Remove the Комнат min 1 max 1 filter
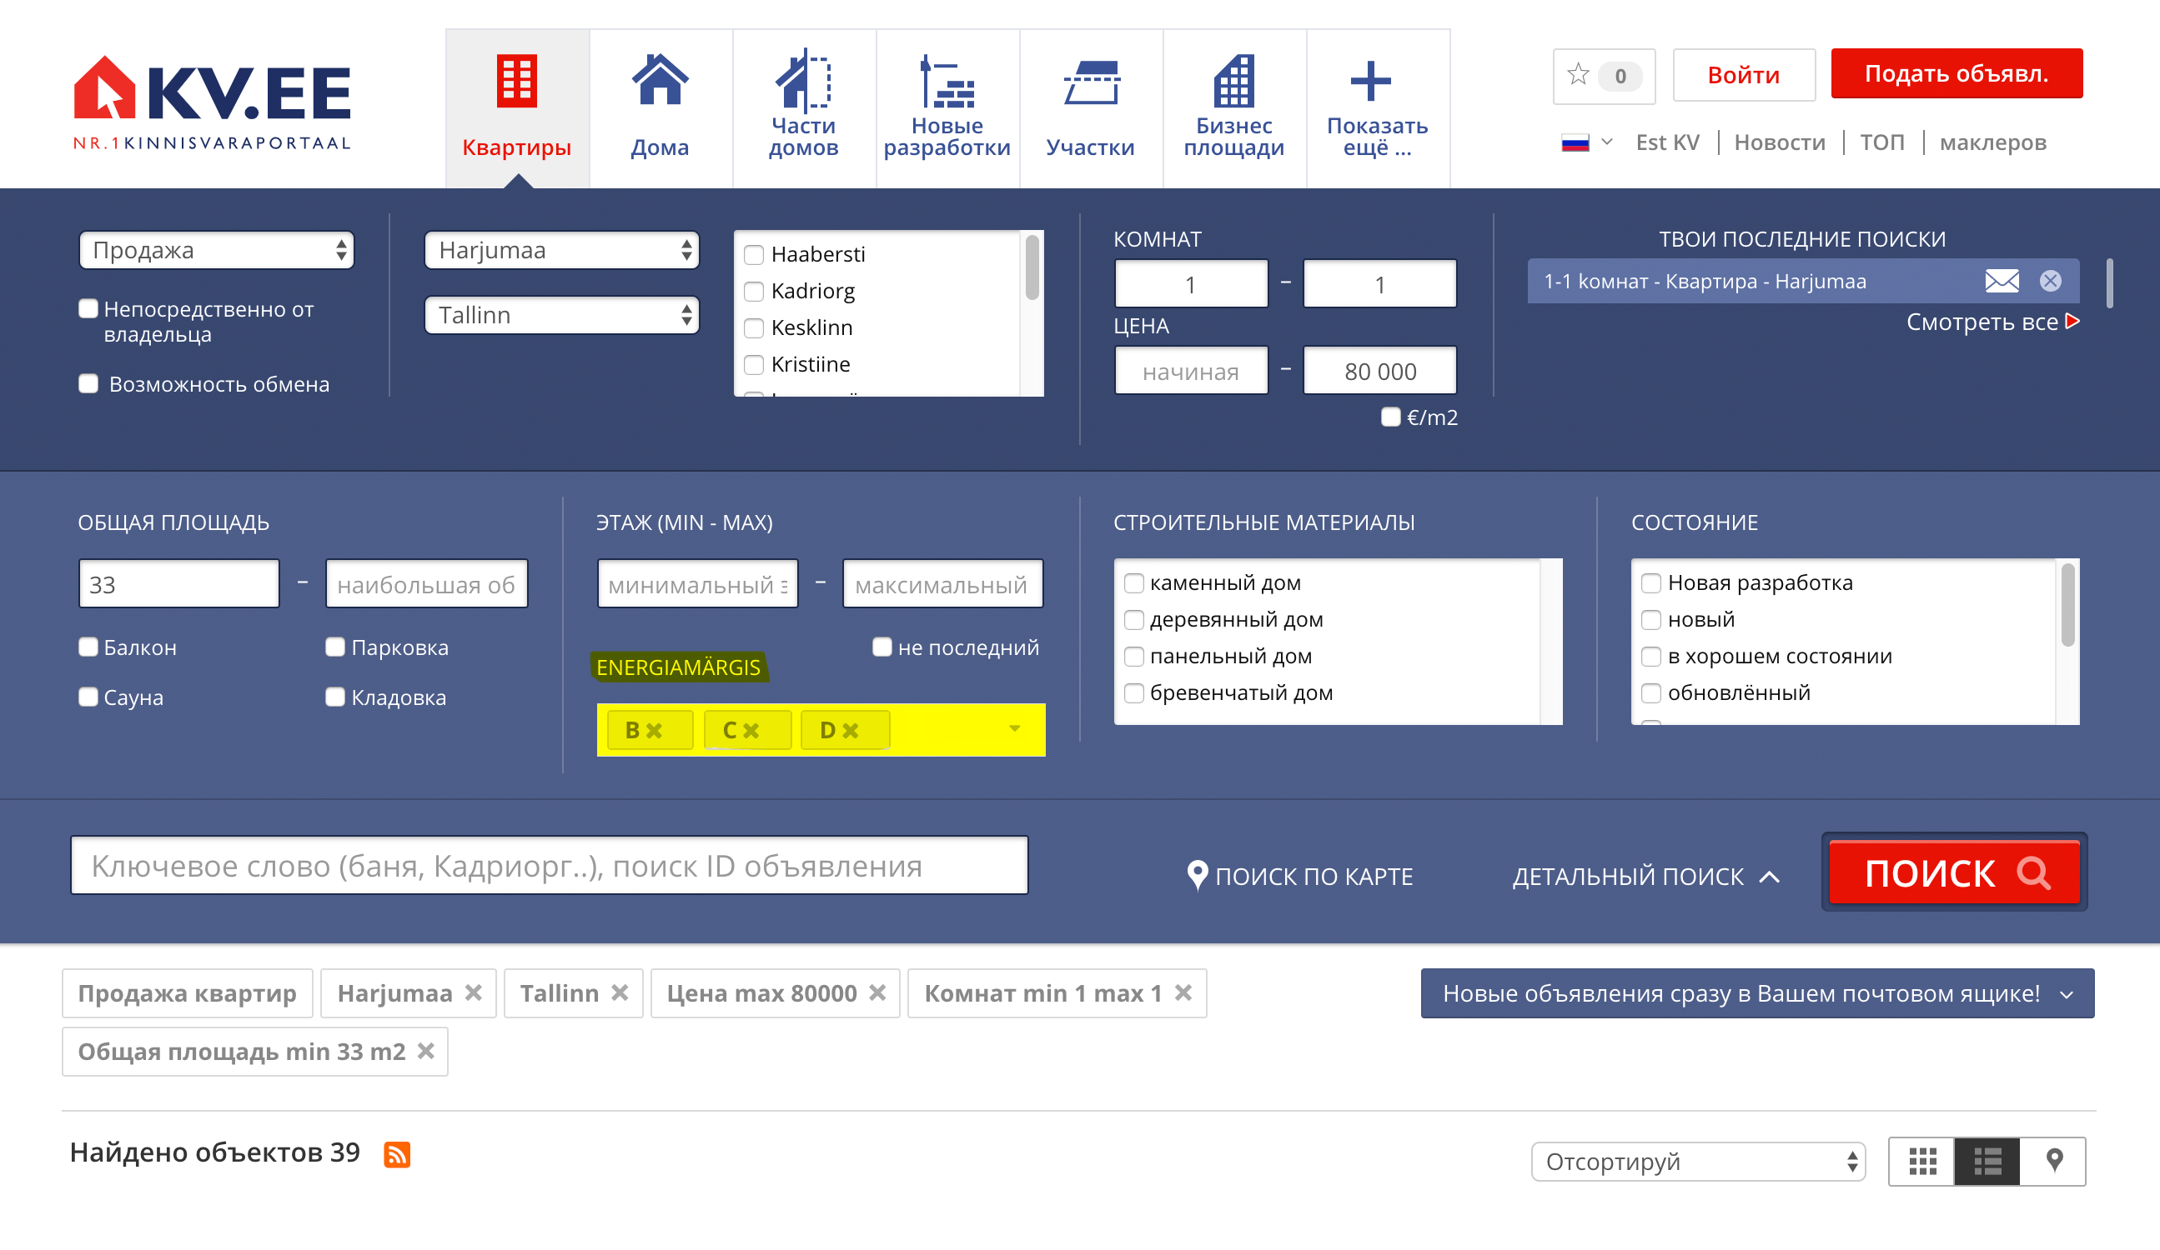The height and width of the screenshot is (1250, 2160). tap(1183, 992)
